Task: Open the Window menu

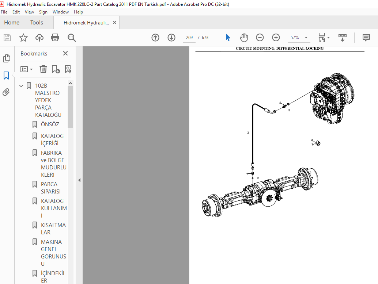Action: coord(61,12)
